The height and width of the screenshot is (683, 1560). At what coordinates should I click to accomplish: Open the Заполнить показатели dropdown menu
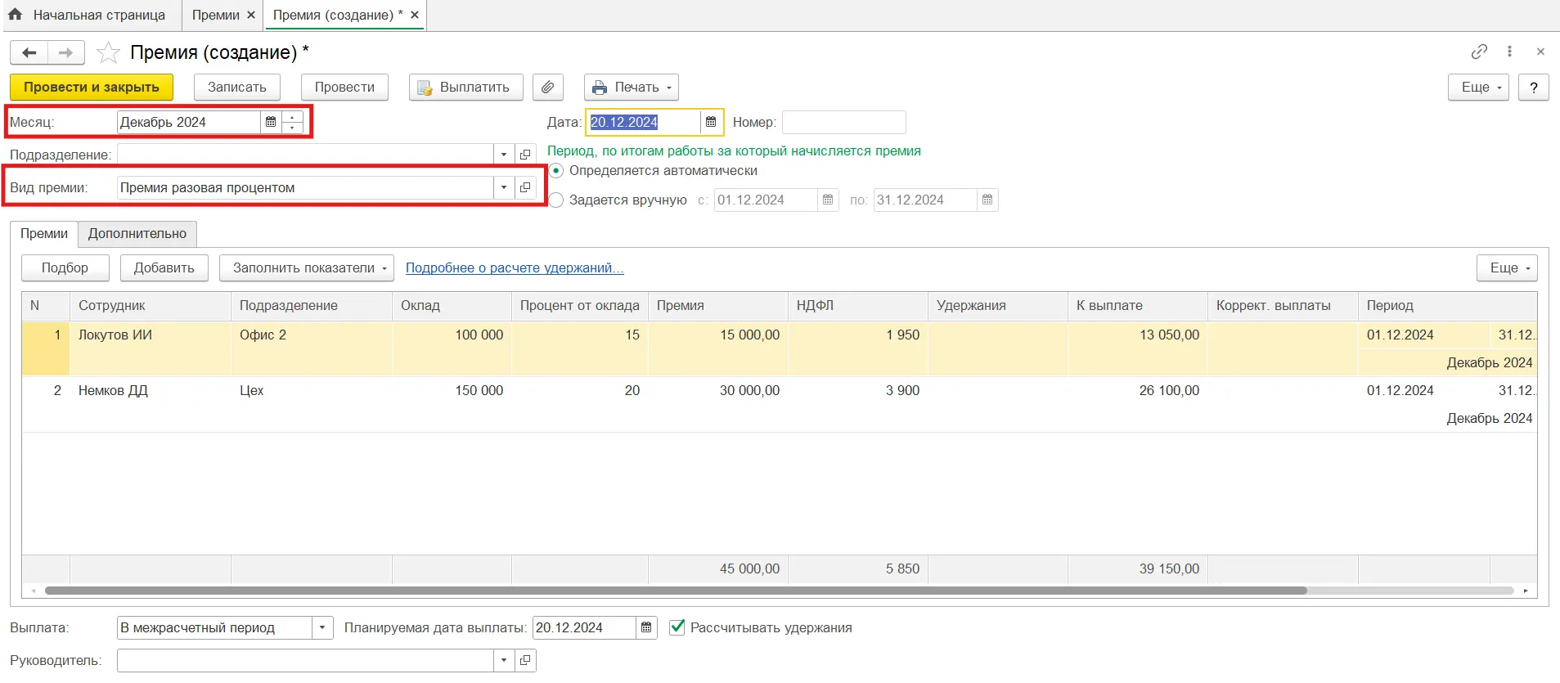pos(306,267)
